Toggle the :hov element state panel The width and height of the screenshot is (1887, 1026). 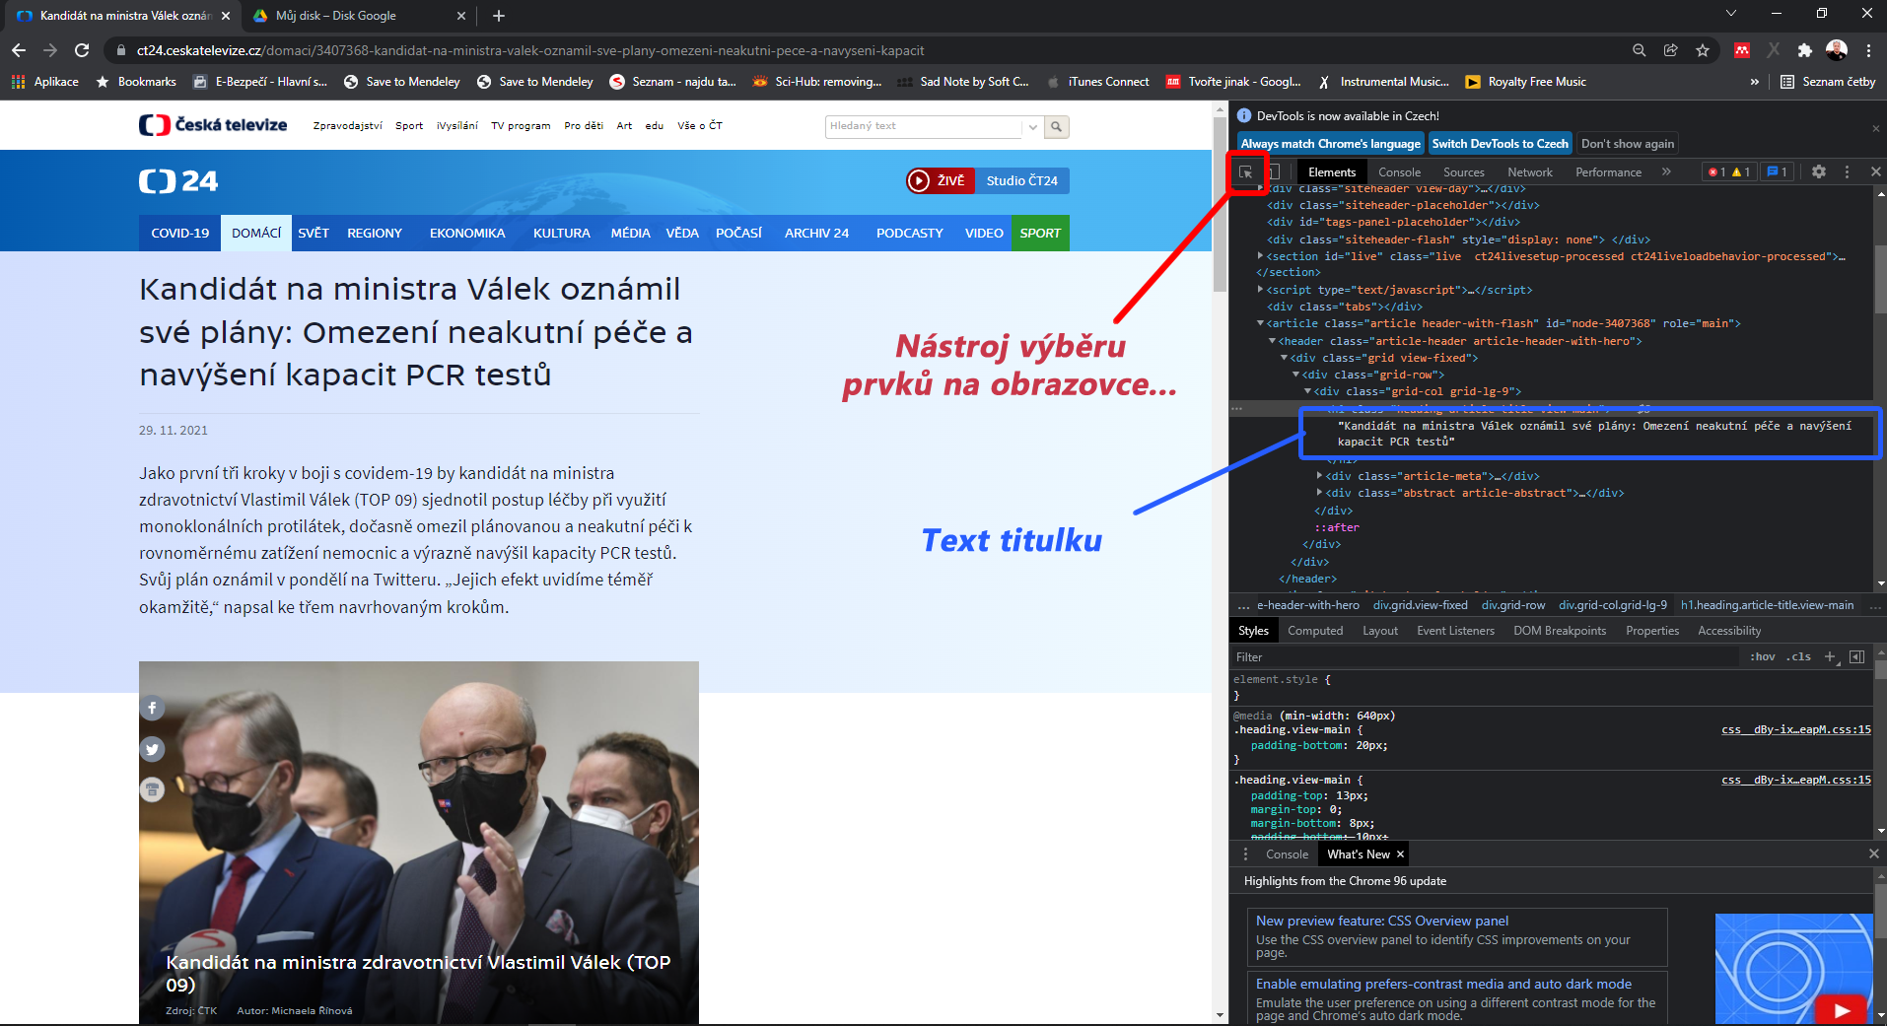point(1763,657)
